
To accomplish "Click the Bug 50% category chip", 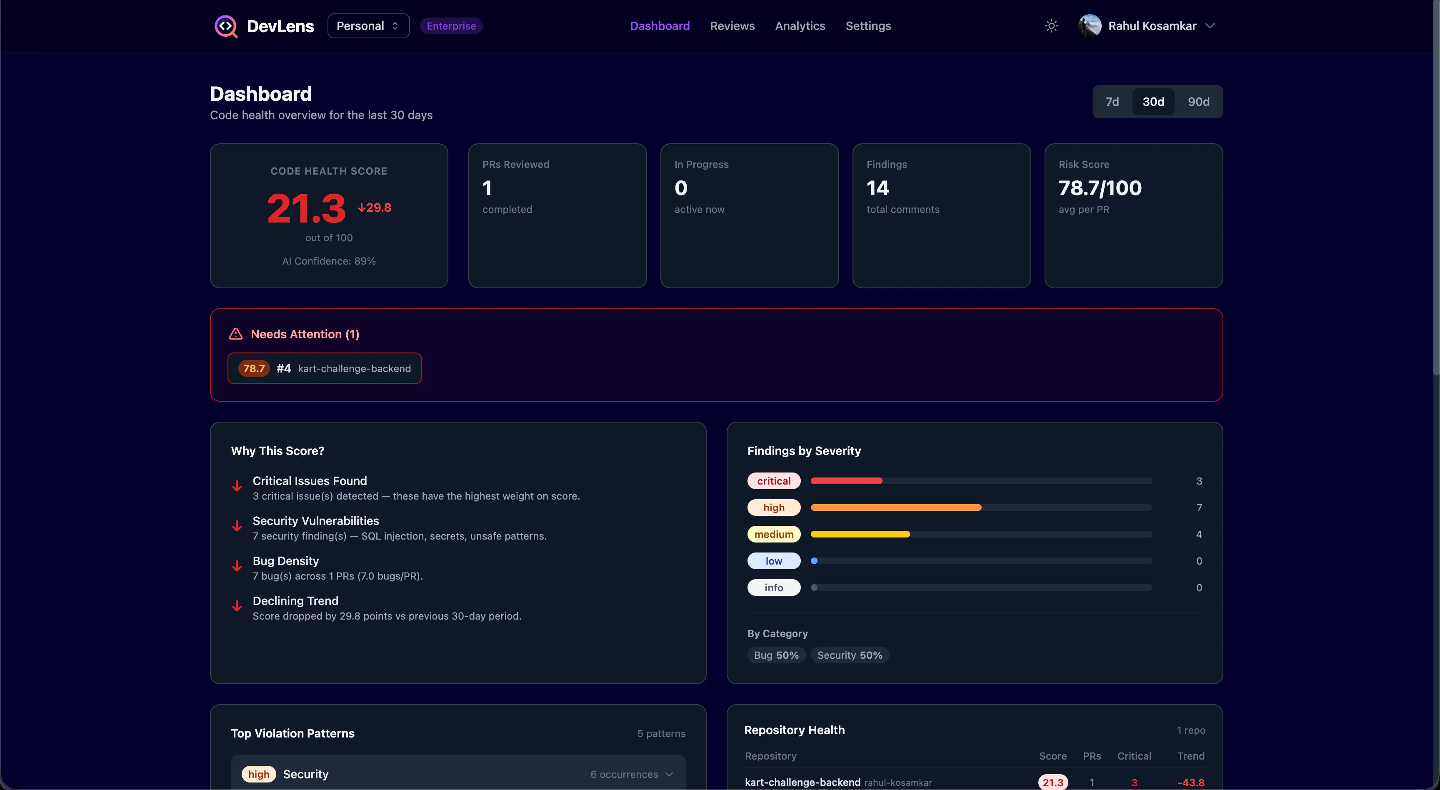I will pyautogui.click(x=777, y=655).
